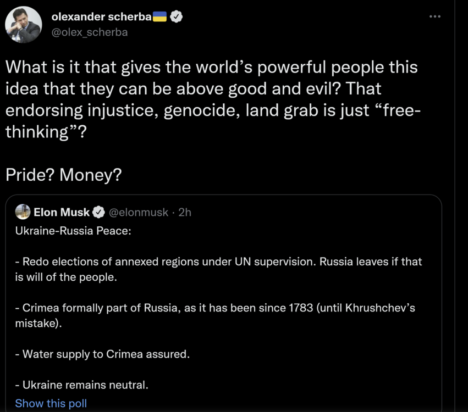Viewport: 468px width, 412px height.
Task: Open olexander scherba's profile avatar
Action: coord(24,25)
